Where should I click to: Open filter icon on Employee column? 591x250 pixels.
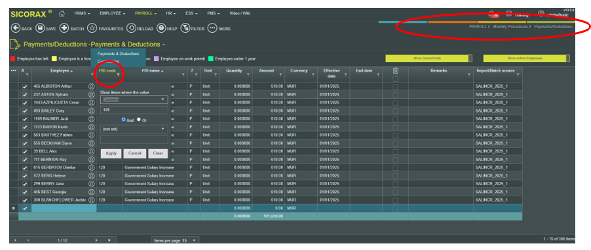click(x=92, y=75)
